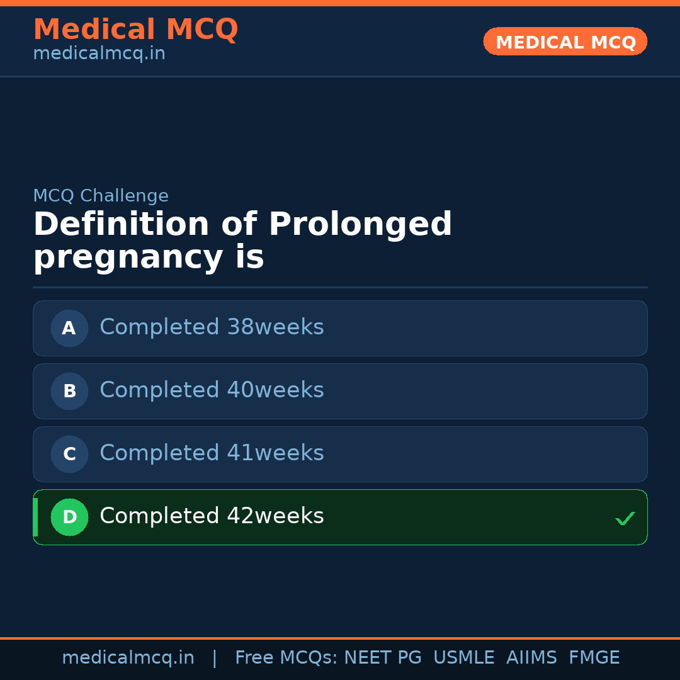Click "USMLE" in the footer
This screenshot has width=680, height=680.
pyautogui.click(x=463, y=658)
